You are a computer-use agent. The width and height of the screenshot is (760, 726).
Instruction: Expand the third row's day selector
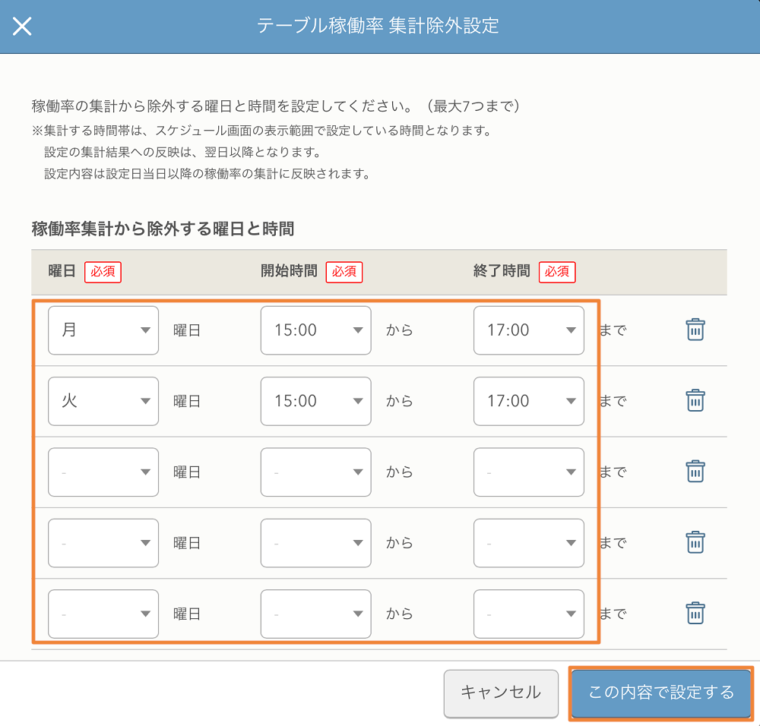(103, 472)
